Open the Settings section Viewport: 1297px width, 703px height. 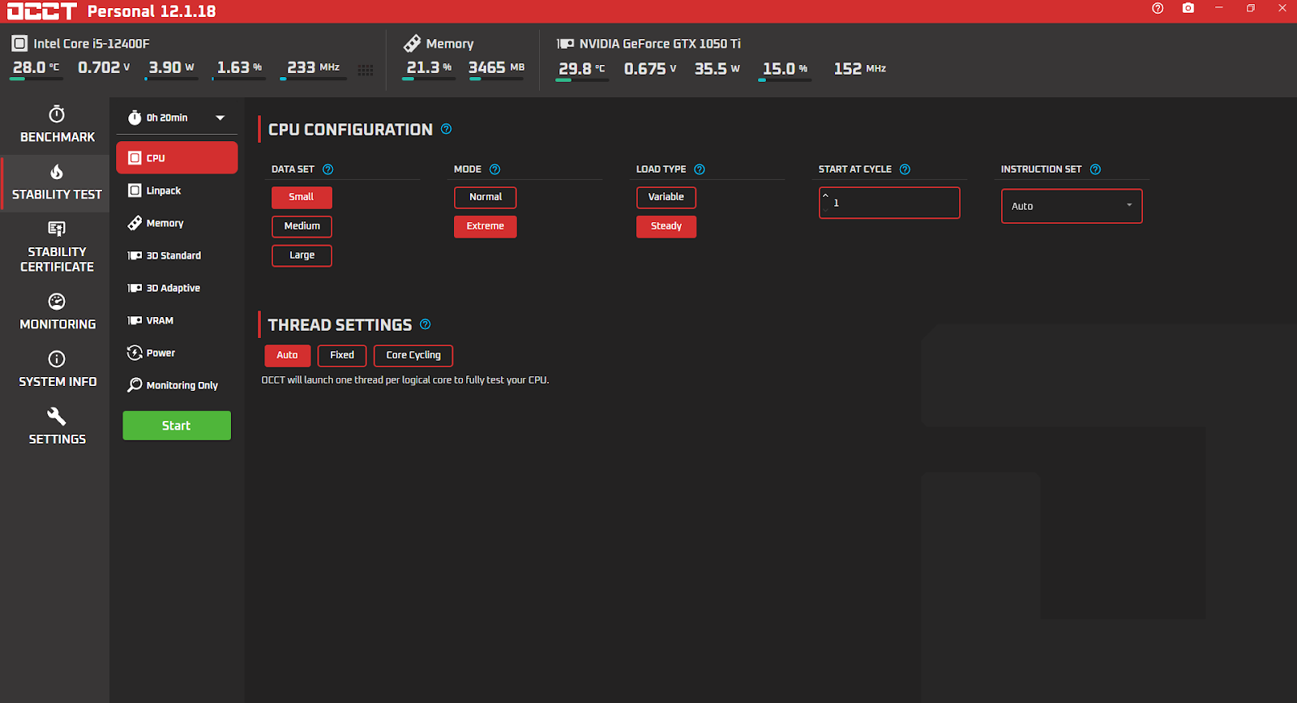[57, 427]
